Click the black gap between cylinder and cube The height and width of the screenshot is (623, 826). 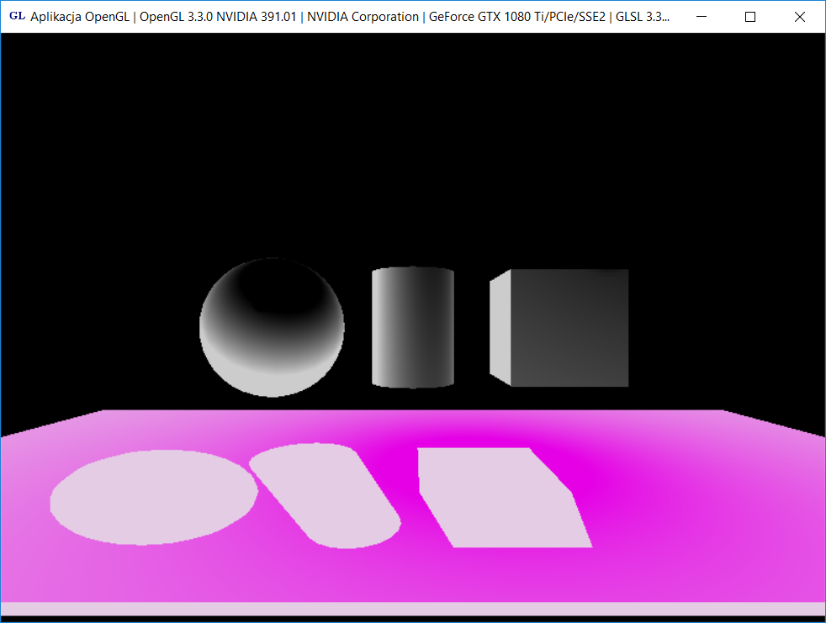point(472,328)
